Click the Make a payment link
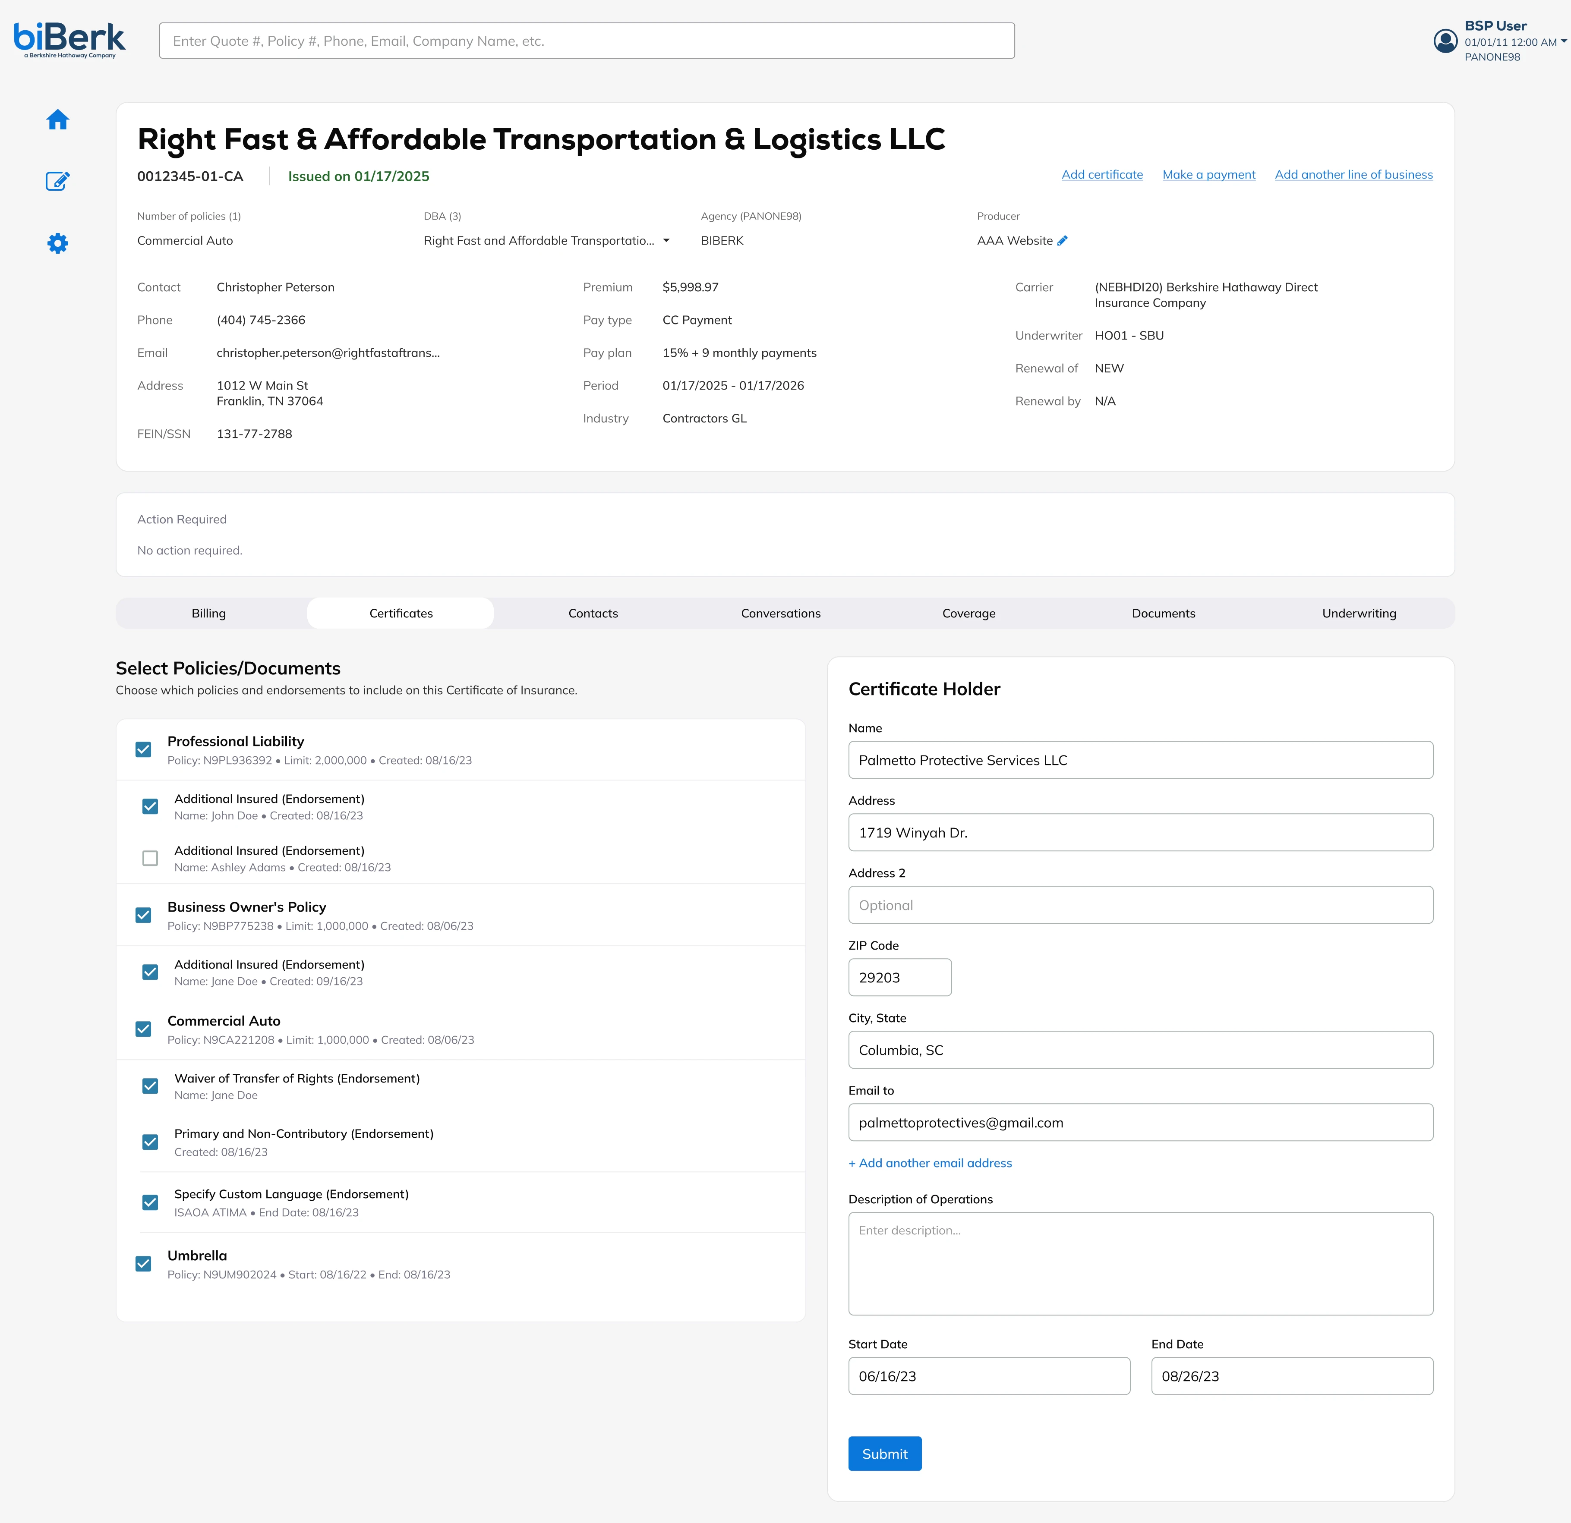The width and height of the screenshot is (1571, 1523). (1209, 175)
